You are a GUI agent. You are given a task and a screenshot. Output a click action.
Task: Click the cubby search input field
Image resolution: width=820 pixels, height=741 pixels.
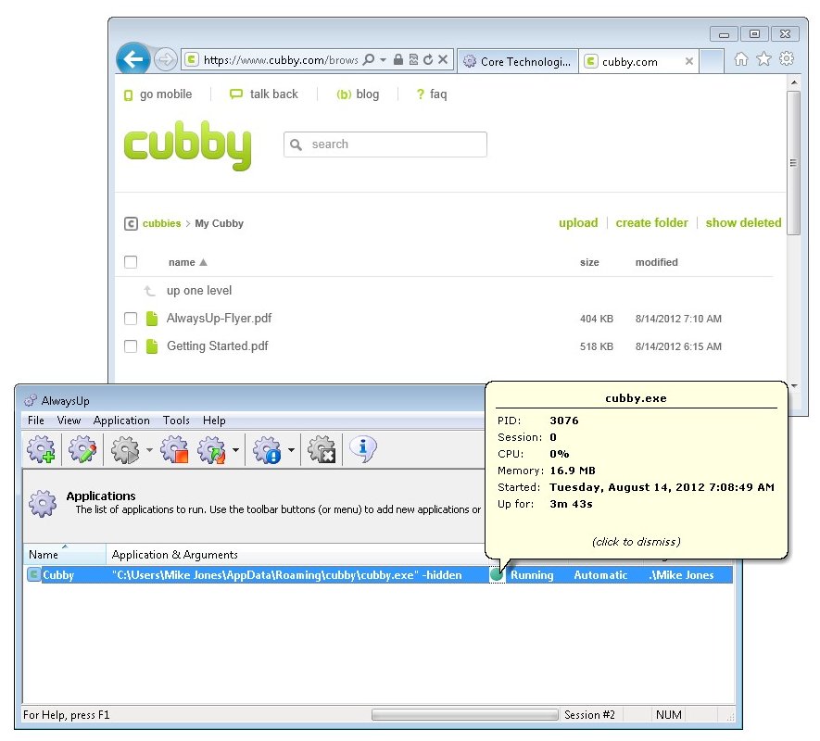tap(385, 144)
